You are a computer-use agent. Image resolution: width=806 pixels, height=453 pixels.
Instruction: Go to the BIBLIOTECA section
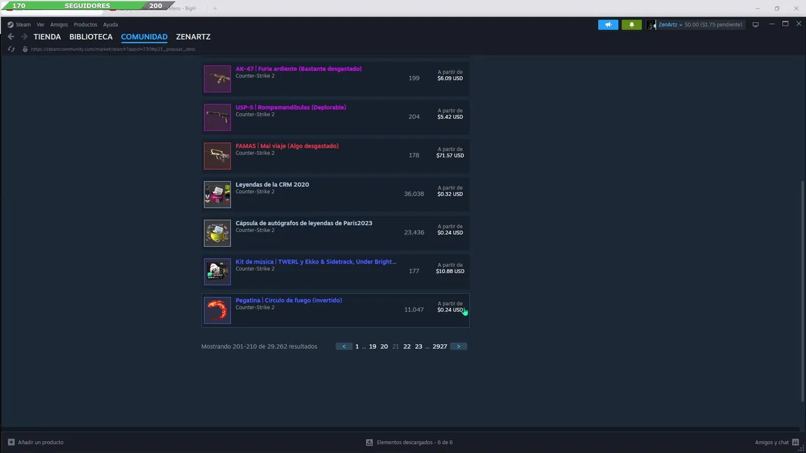tap(91, 36)
